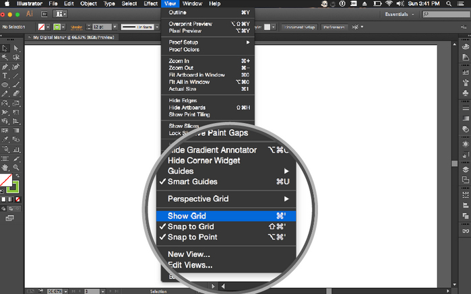471x294 pixels.
Task: Select the Ellipse tool
Action: [5, 85]
